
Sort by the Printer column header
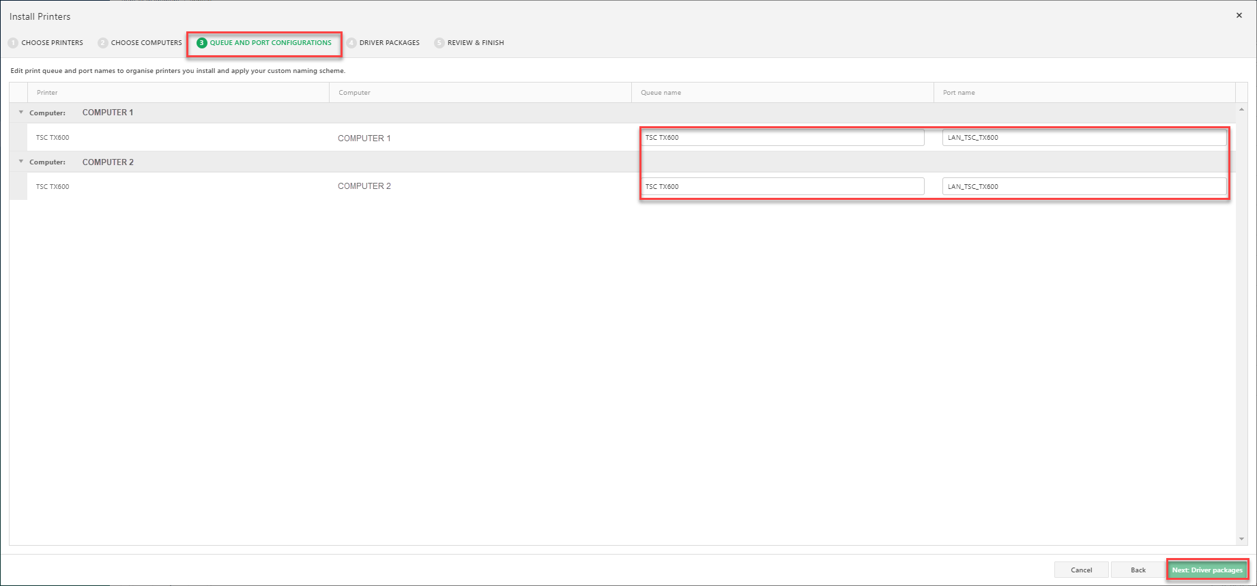[x=48, y=93]
